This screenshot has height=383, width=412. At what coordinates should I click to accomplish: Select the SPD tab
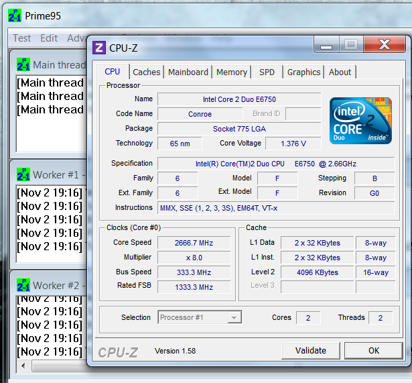tap(267, 72)
